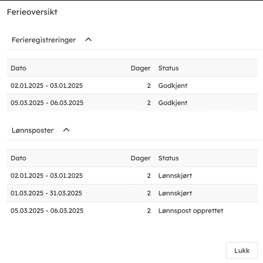Click the Lønnsposter section heading

click(33, 130)
